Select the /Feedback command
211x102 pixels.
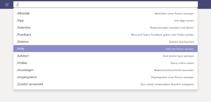[105, 35]
